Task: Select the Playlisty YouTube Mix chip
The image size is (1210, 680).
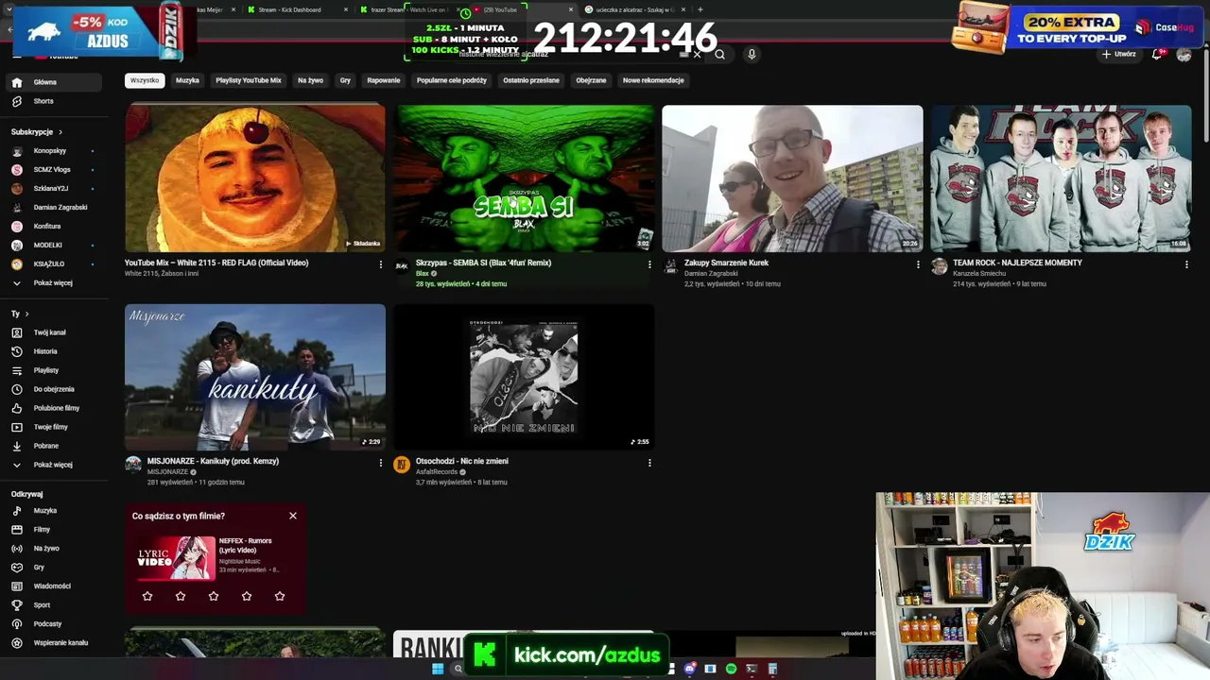Action: (249, 80)
